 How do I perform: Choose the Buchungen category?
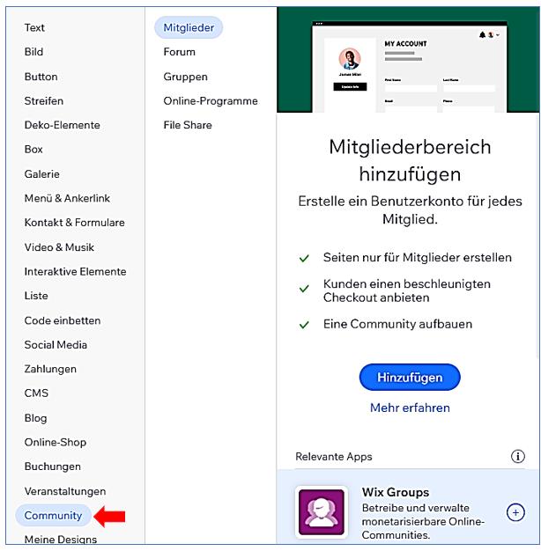(52, 467)
